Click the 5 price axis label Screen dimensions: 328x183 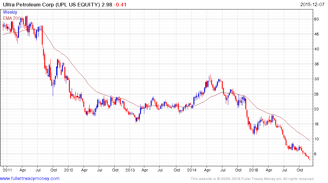coord(315,154)
